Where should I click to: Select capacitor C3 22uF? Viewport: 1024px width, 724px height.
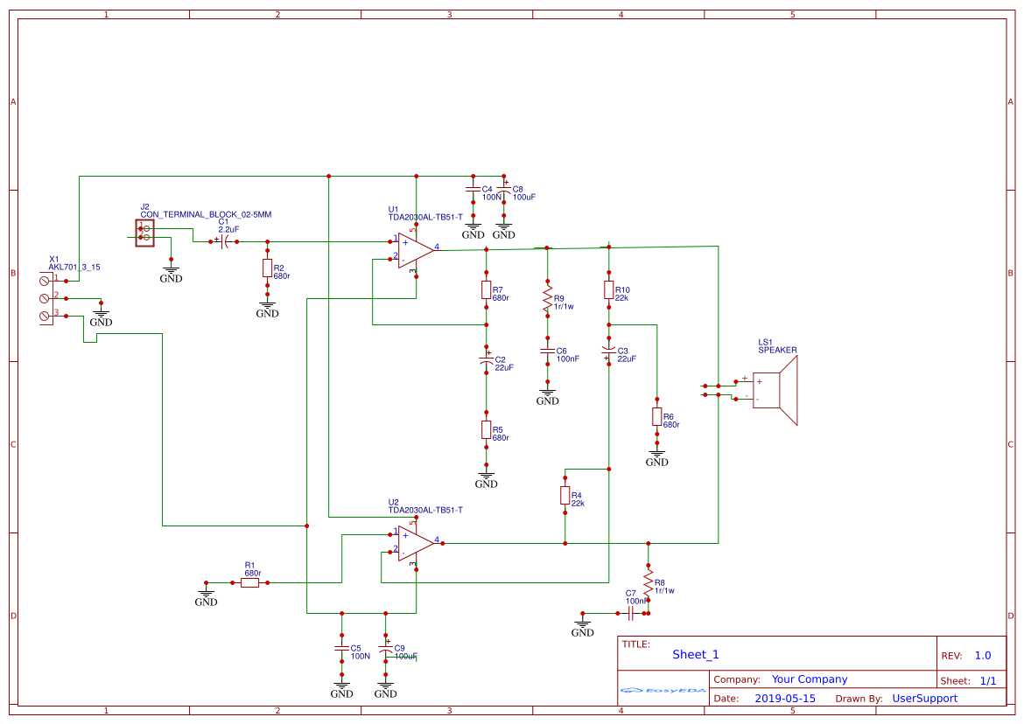tap(608, 352)
